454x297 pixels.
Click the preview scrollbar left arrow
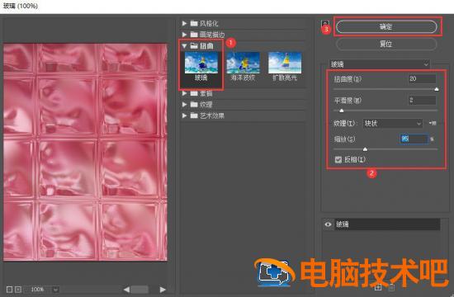click(x=126, y=290)
